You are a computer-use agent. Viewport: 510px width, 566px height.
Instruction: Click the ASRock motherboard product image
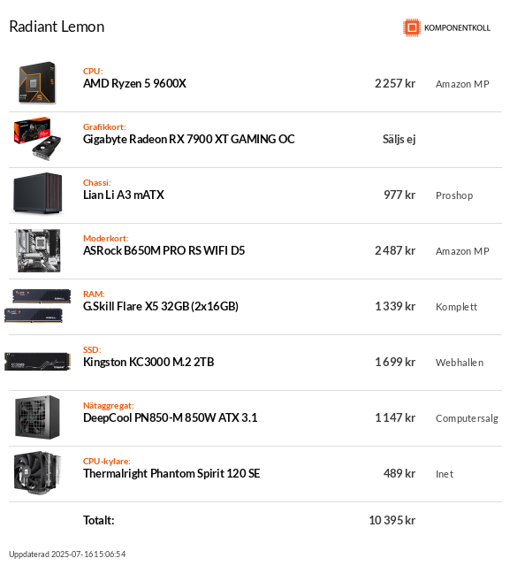38,250
